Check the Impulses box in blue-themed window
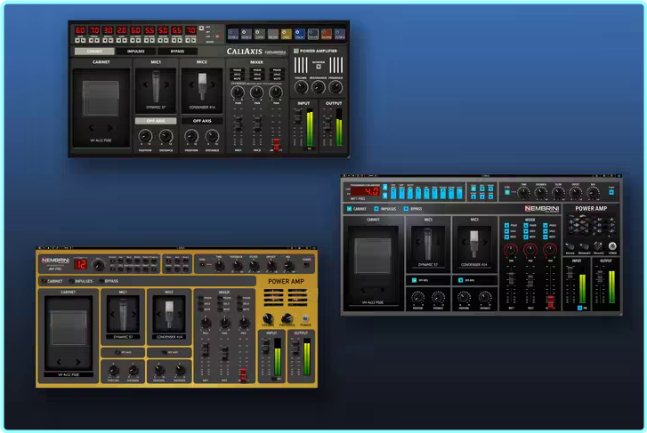 [376, 209]
